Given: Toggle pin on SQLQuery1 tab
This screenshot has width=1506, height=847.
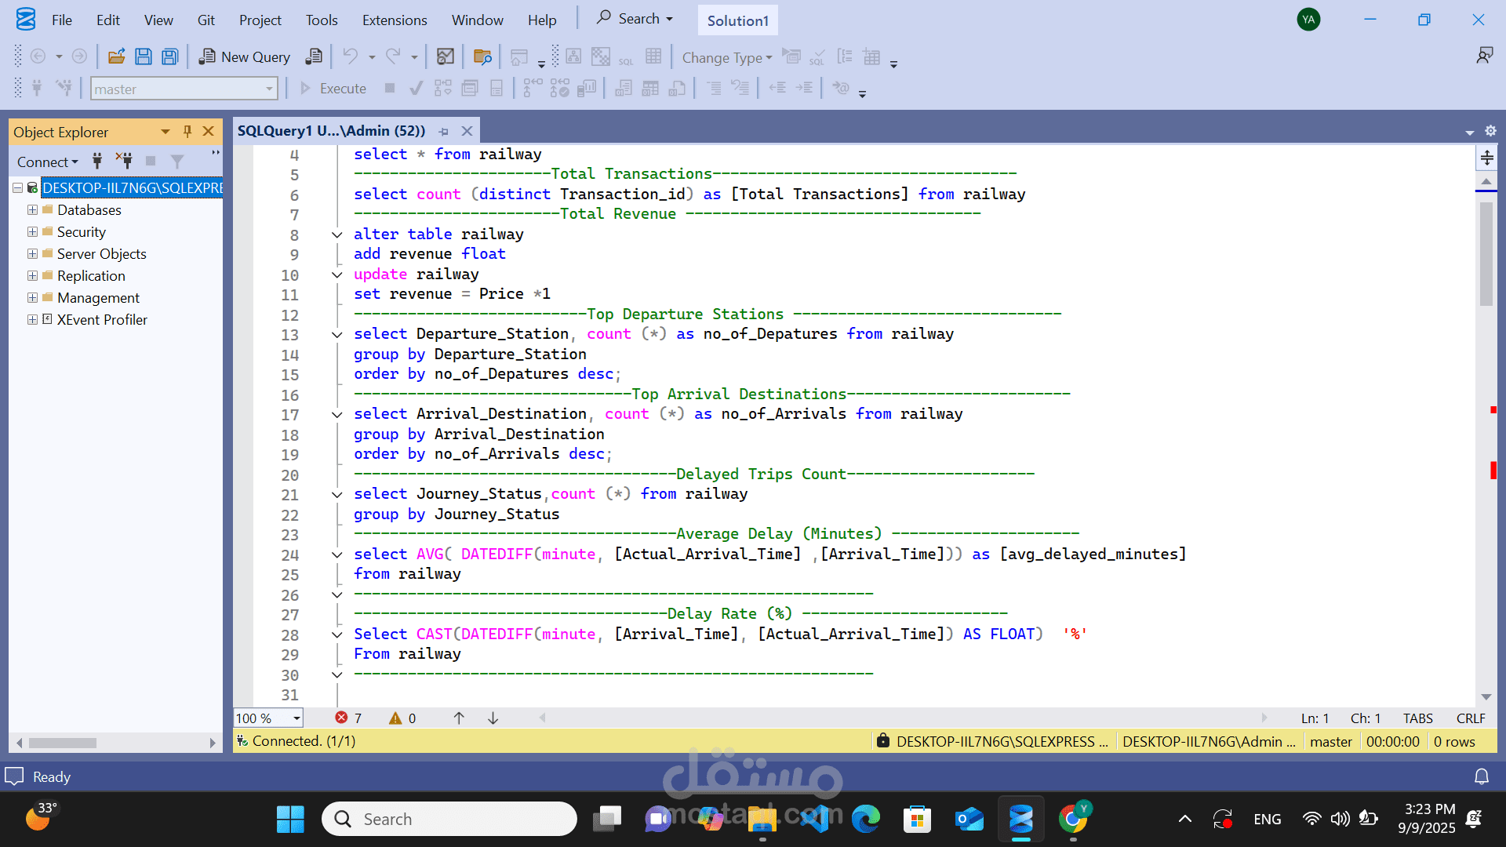Looking at the screenshot, I should 444,132.
